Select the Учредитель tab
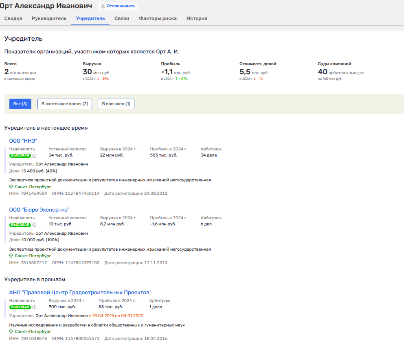This screenshot has width=404, height=344. click(90, 18)
